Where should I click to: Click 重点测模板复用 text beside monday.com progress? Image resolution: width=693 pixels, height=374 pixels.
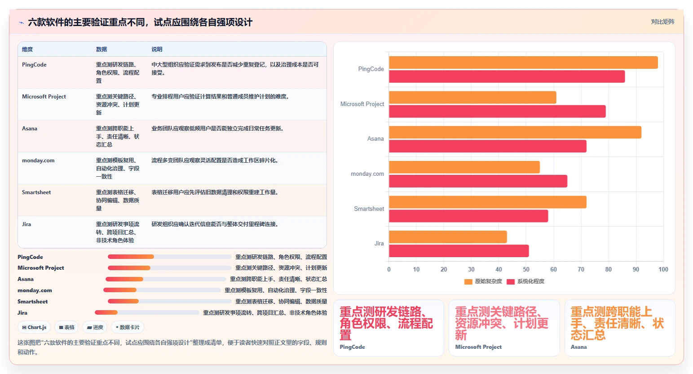[276, 290]
